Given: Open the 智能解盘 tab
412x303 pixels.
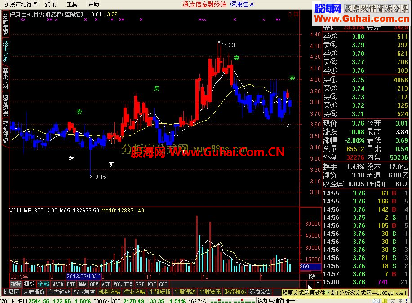Looking at the screenshot, I should [84, 292].
